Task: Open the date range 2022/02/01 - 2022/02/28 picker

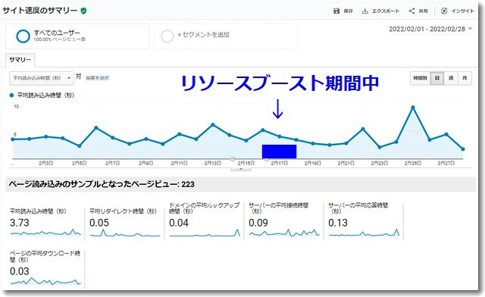Action: (430, 29)
